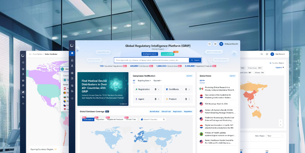Click the blue Search button
The image size is (305, 153).
tap(195, 60)
